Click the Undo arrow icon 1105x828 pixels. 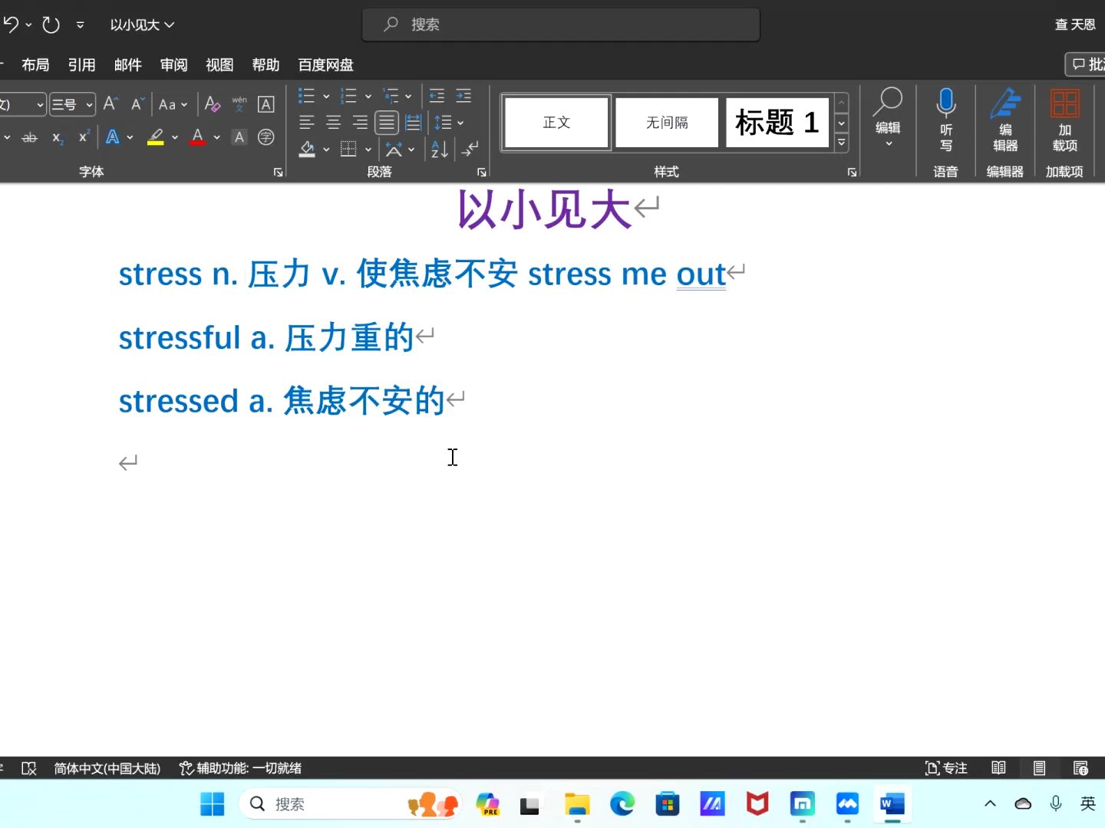point(11,25)
